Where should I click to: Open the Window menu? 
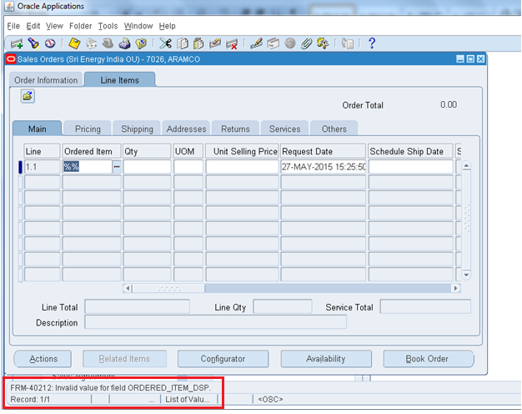[138, 26]
